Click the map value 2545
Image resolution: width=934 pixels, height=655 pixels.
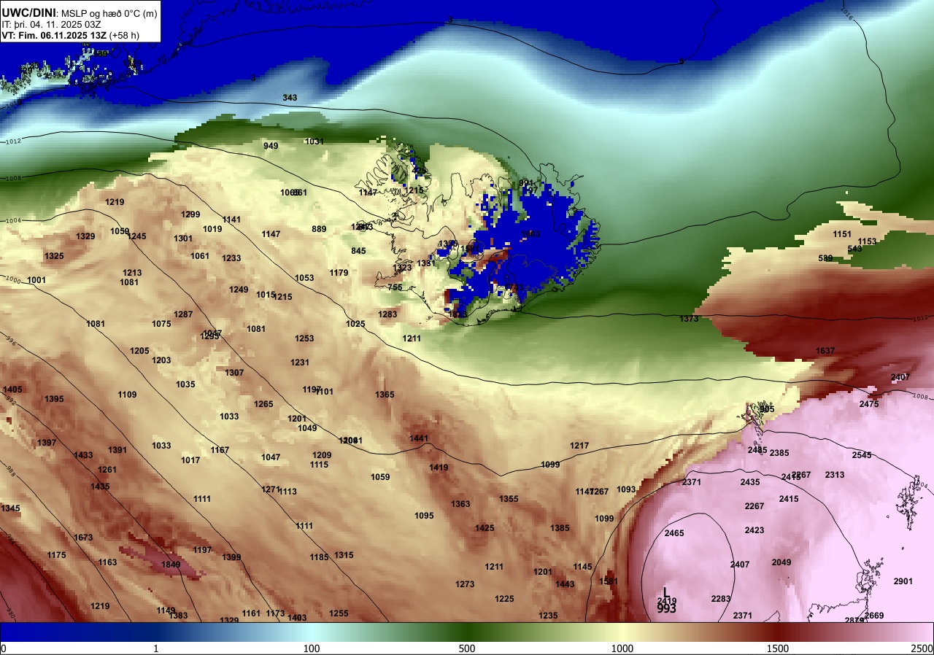coord(862,455)
